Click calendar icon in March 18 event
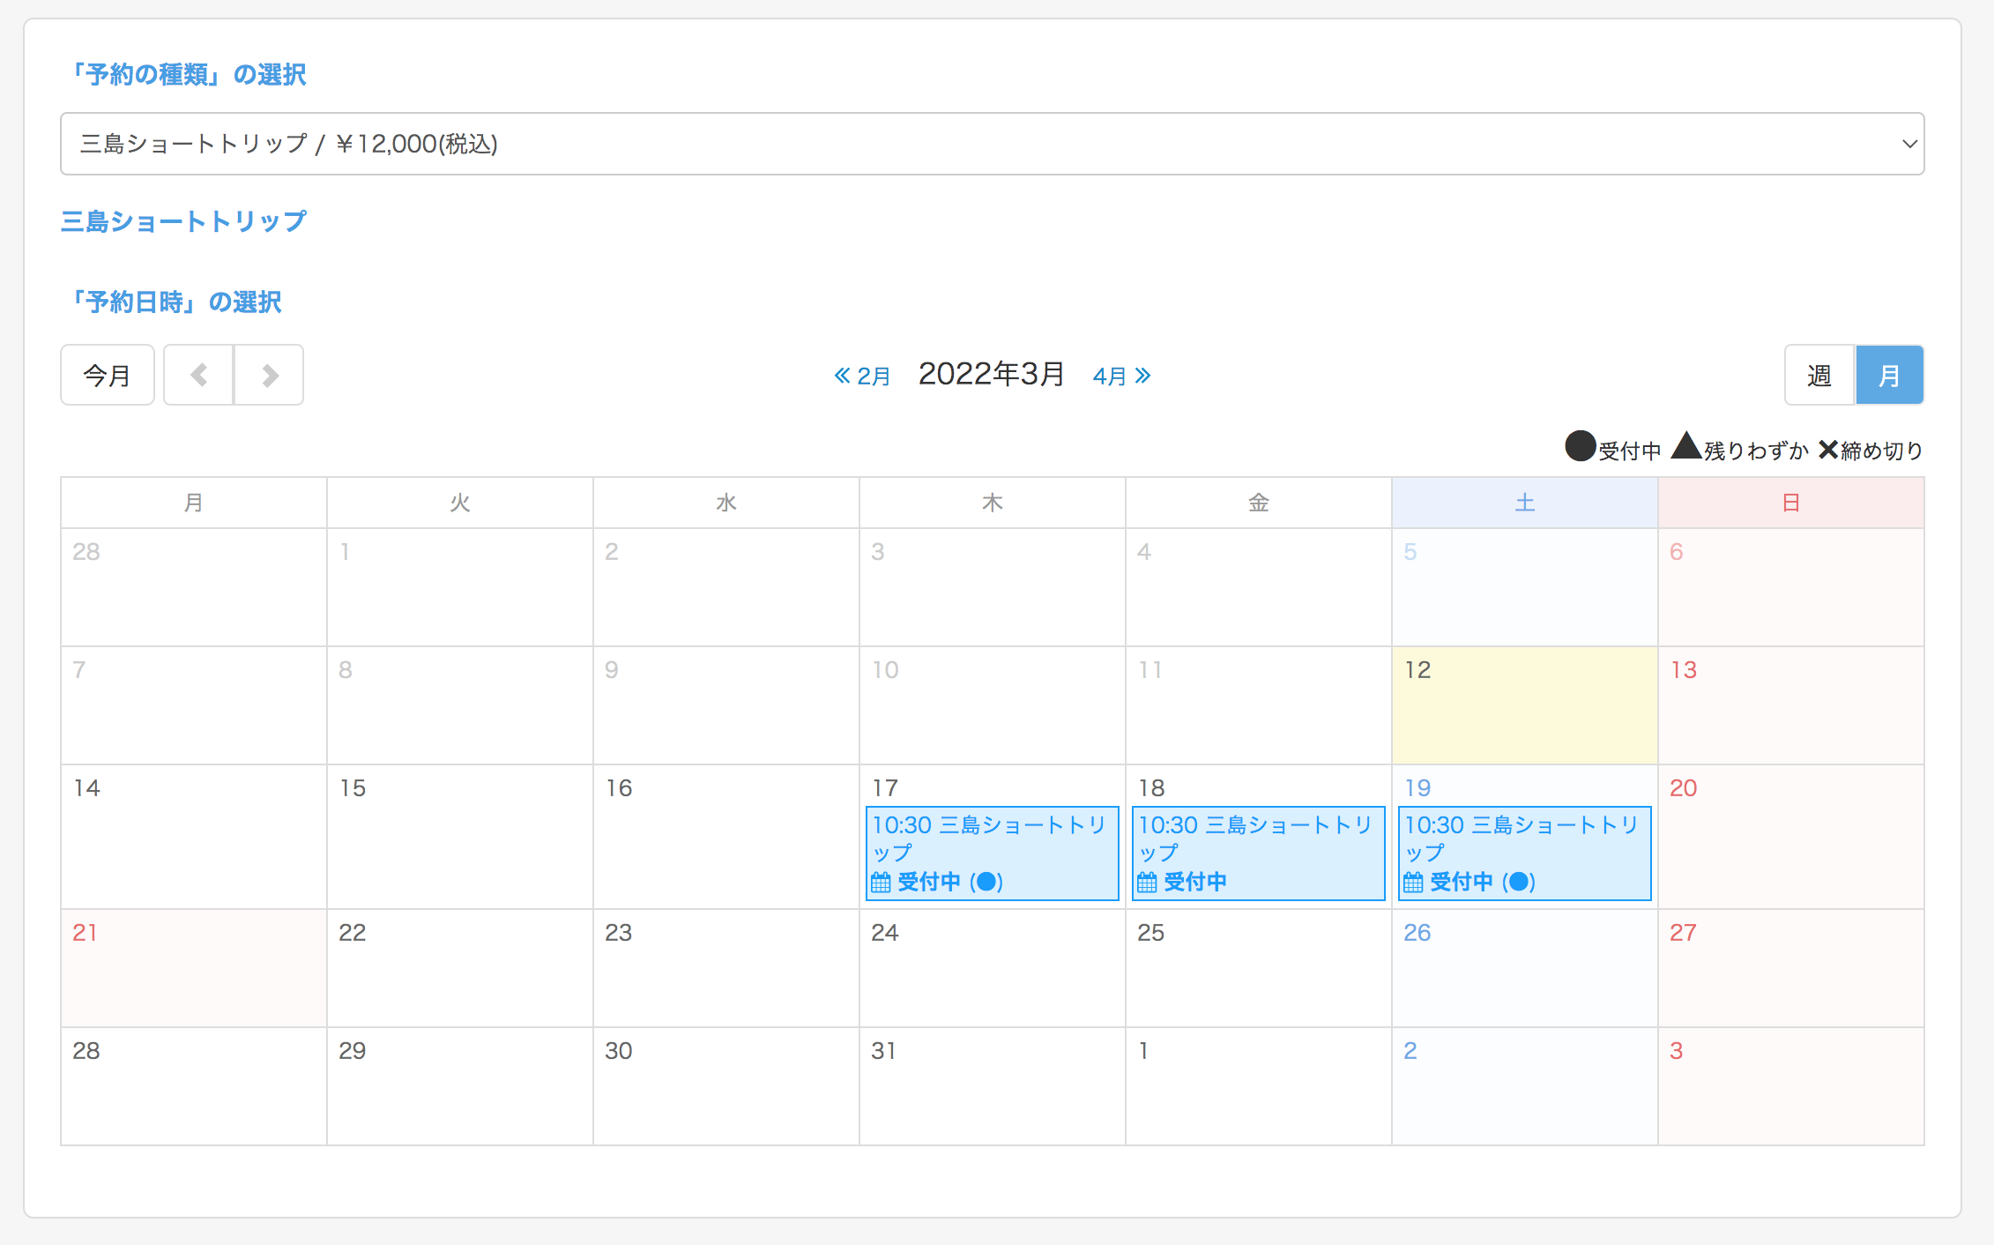This screenshot has height=1245, width=1994. [1147, 882]
